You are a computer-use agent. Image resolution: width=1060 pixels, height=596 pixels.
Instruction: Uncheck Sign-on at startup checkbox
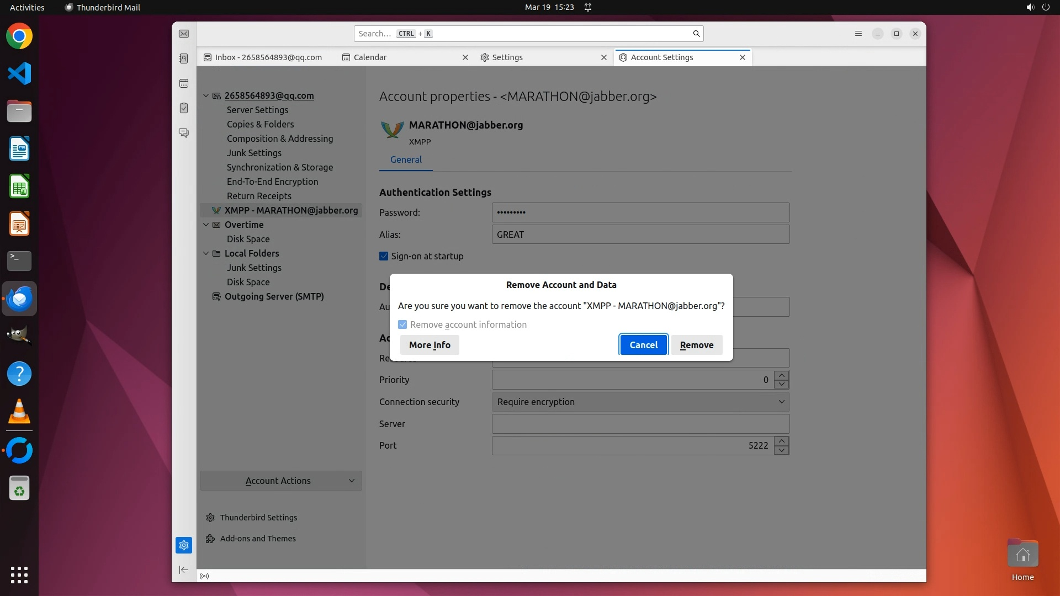coord(384,256)
